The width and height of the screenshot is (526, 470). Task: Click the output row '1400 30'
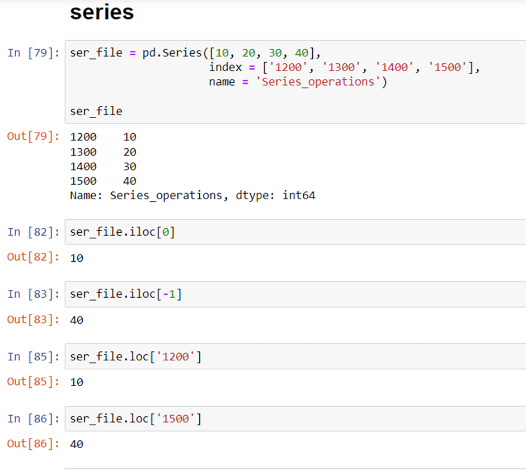pos(103,166)
